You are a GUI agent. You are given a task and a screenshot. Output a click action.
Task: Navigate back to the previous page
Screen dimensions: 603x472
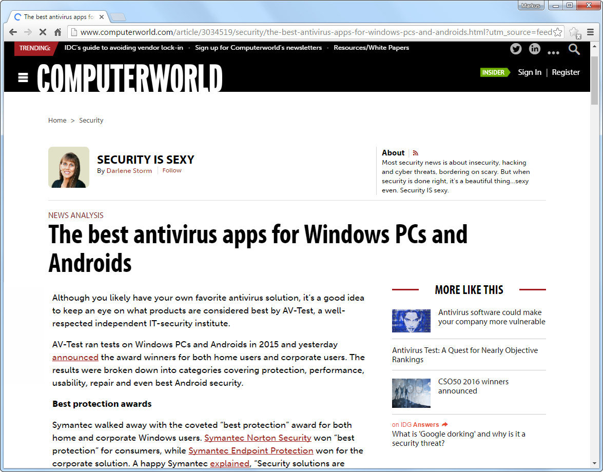13,32
